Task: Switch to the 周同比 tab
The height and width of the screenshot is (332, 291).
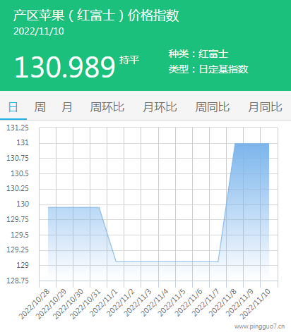Action: [213, 107]
